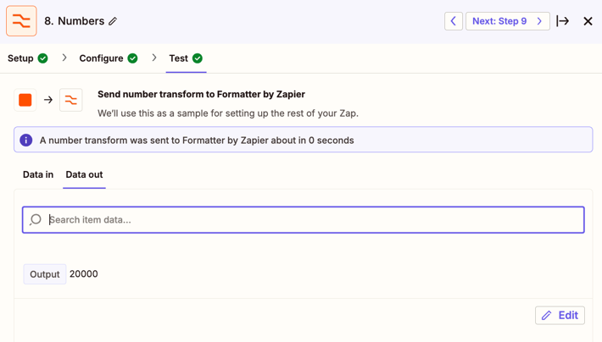
Task: Click the Formatter app icon beside step title
Action: [x=21, y=20]
